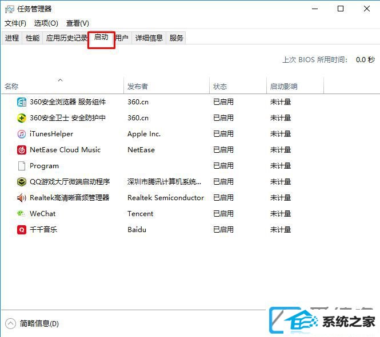Image resolution: width=380 pixels, height=337 pixels.
Task: Select the QQ游戏大厅微端启动程序 row name
Action: point(70,182)
